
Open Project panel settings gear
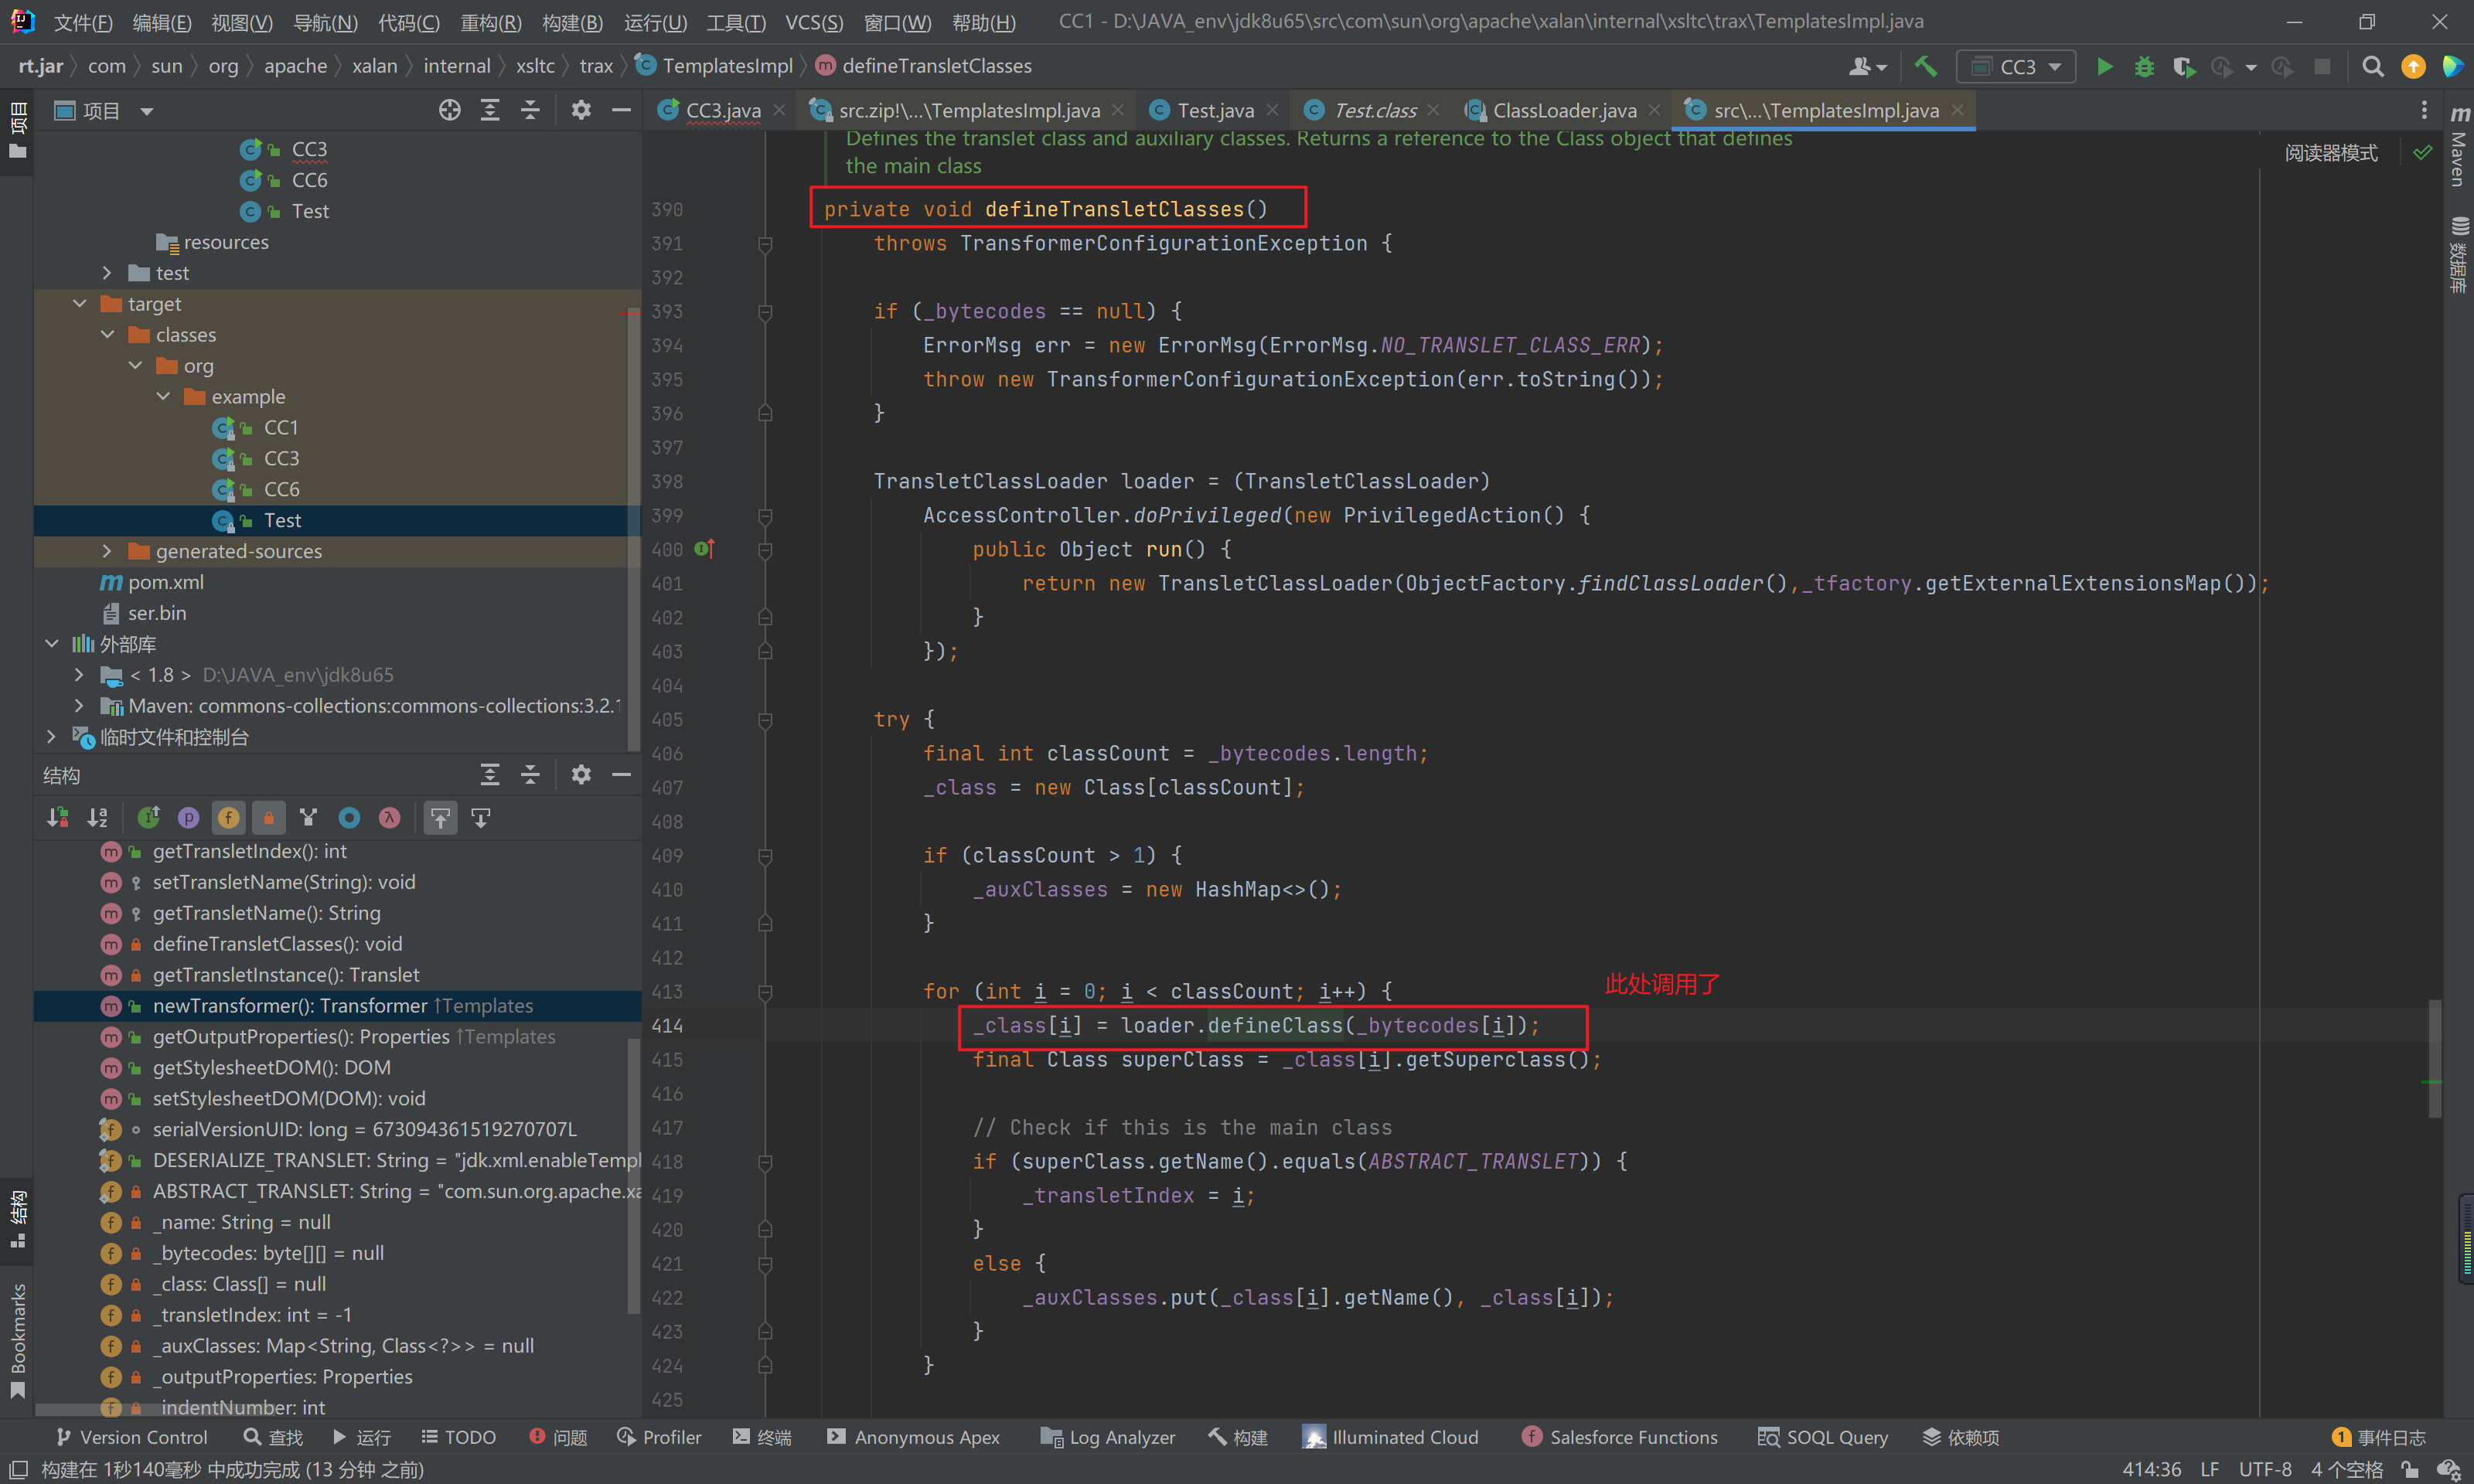(x=581, y=110)
